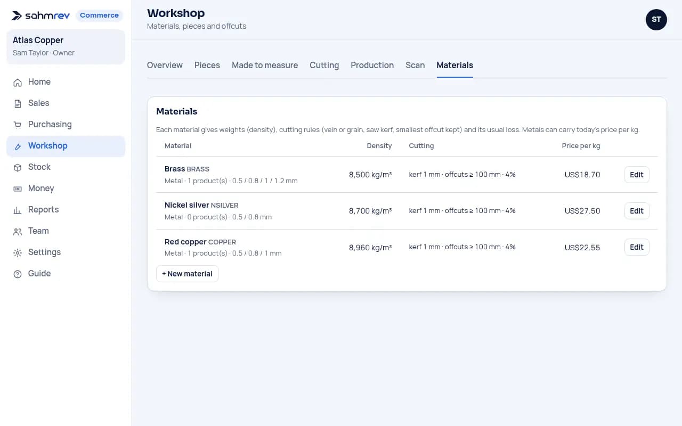This screenshot has width=682, height=426.
Task: Select the Cutting tab
Action: [324, 65]
